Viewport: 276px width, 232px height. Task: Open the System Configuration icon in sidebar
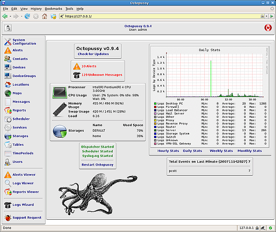pos(8,42)
